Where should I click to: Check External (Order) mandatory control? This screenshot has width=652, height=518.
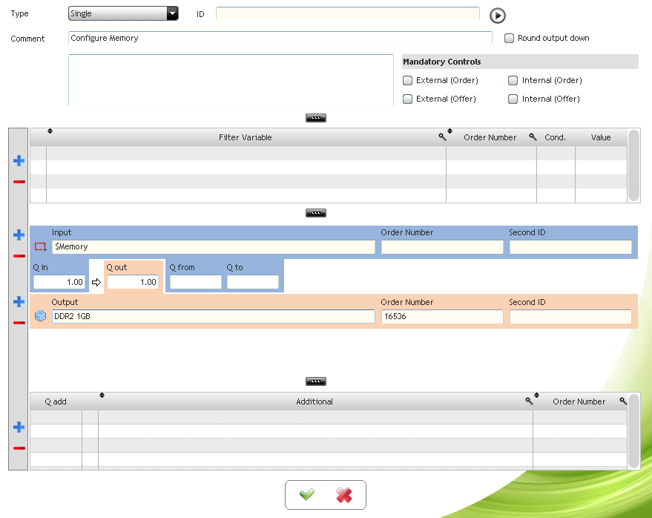(407, 80)
